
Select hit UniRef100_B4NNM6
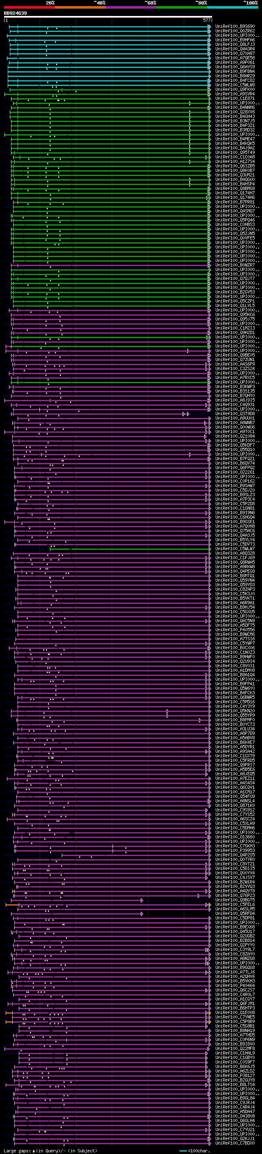click(x=235, y=108)
